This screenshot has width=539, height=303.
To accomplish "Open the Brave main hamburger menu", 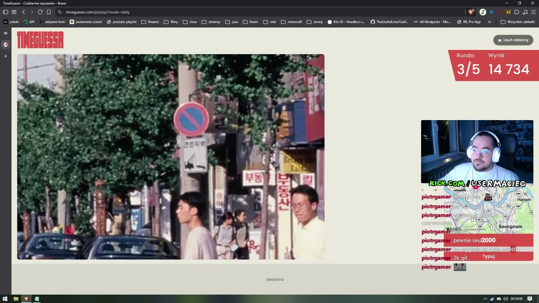I will (x=533, y=12).
